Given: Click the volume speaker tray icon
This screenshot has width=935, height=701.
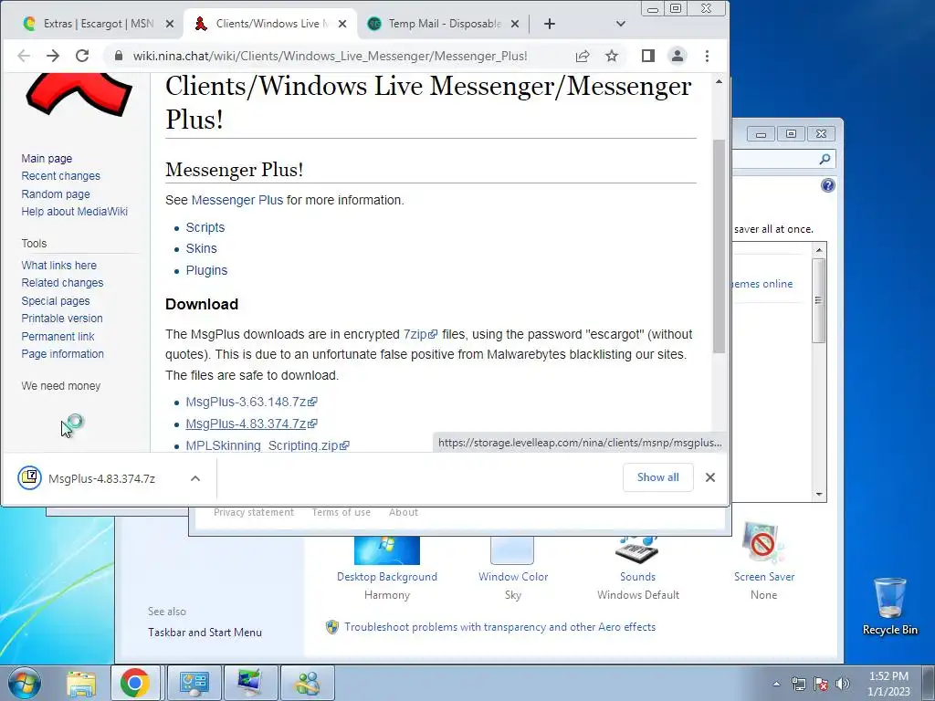Looking at the screenshot, I should click(x=842, y=684).
